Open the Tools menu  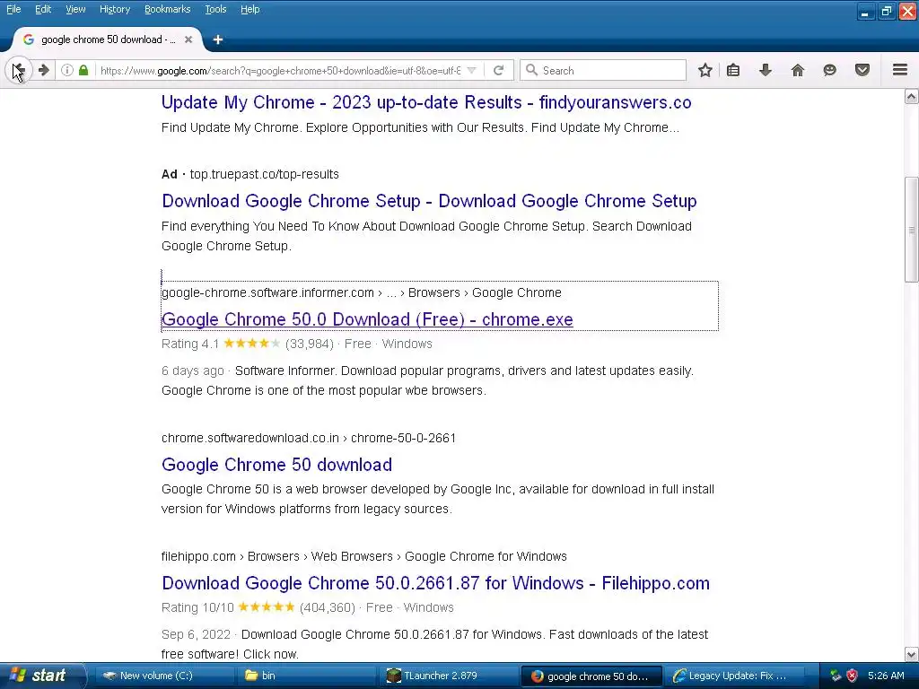215,9
